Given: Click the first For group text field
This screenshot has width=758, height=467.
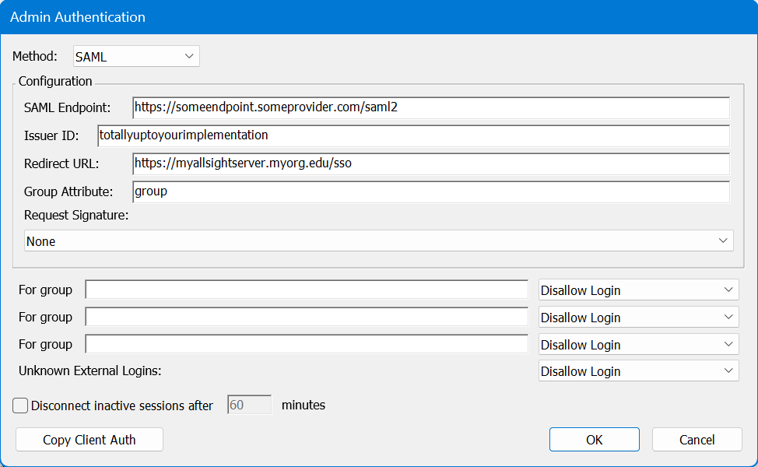Looking at the screenshot, I should click(x=307, y=290).
